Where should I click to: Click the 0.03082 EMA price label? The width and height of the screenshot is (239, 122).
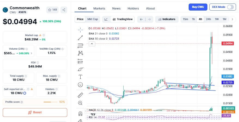[x=228, y=76]
